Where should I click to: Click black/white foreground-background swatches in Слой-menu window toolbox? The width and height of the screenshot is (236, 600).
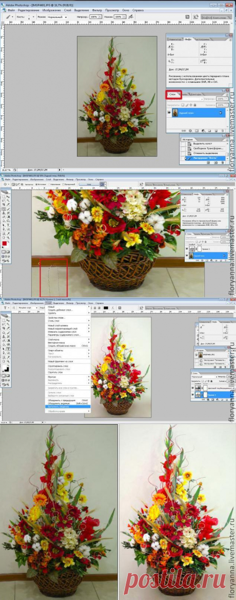[6, 369]
